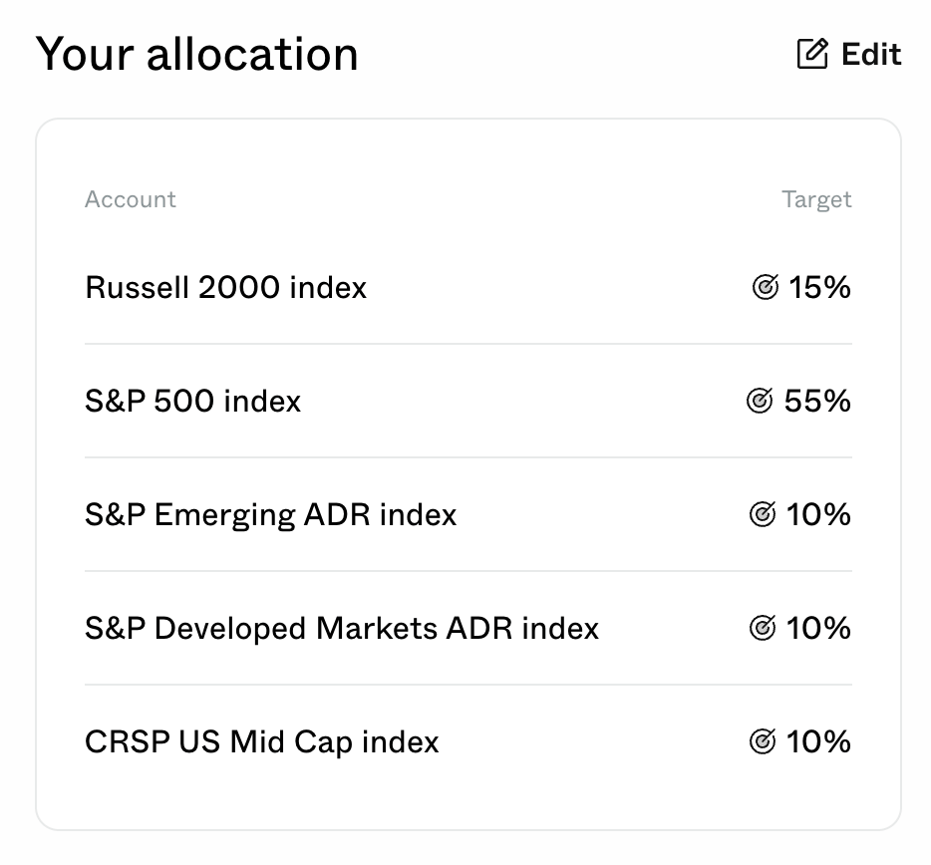Open S&P Developed Markets ADR index entry
This screenshot has height=865, width=931.
[x=342, y=628]
